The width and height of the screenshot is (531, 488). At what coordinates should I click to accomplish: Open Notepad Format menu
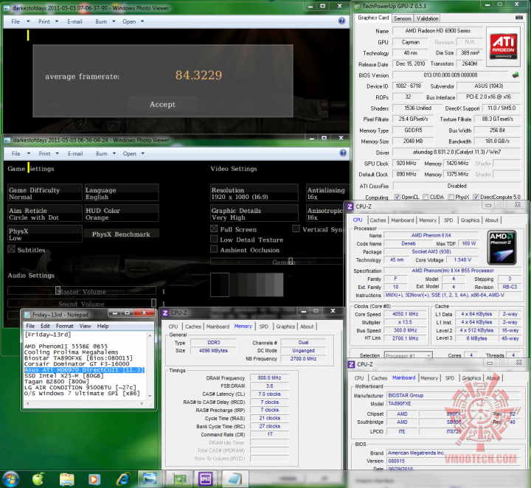[x=64, y=326]
